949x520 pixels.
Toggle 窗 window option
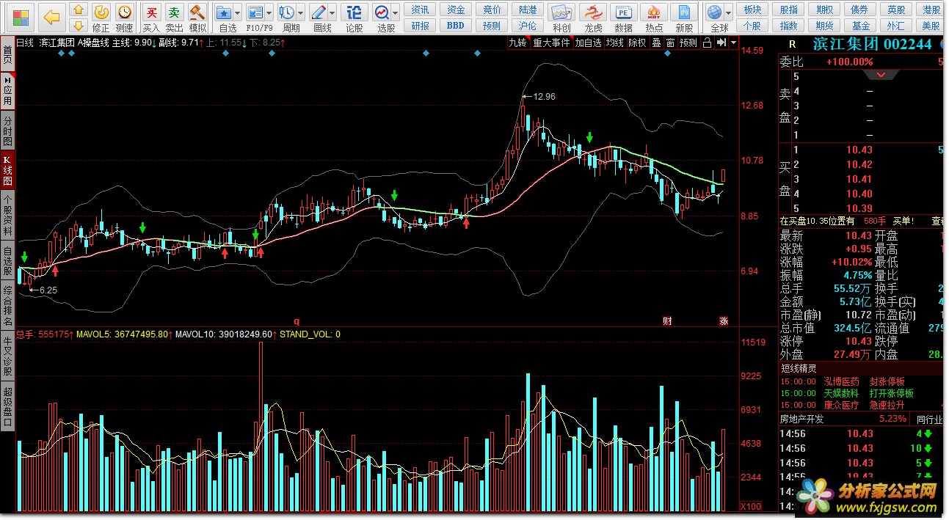(x=670, y=43)
